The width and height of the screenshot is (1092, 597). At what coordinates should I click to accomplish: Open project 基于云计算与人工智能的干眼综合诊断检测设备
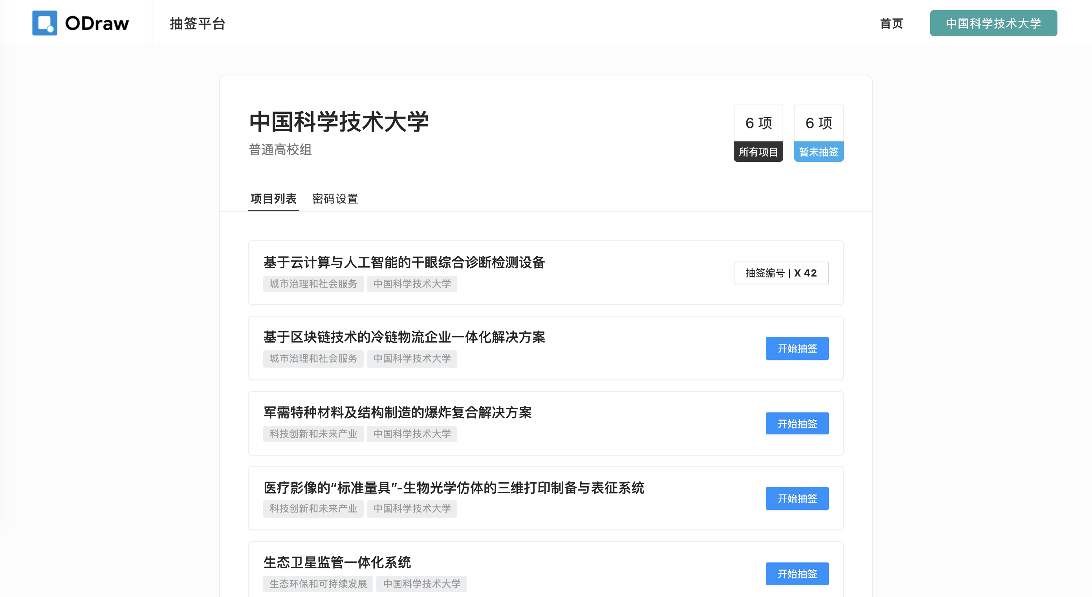coord(404,262)
